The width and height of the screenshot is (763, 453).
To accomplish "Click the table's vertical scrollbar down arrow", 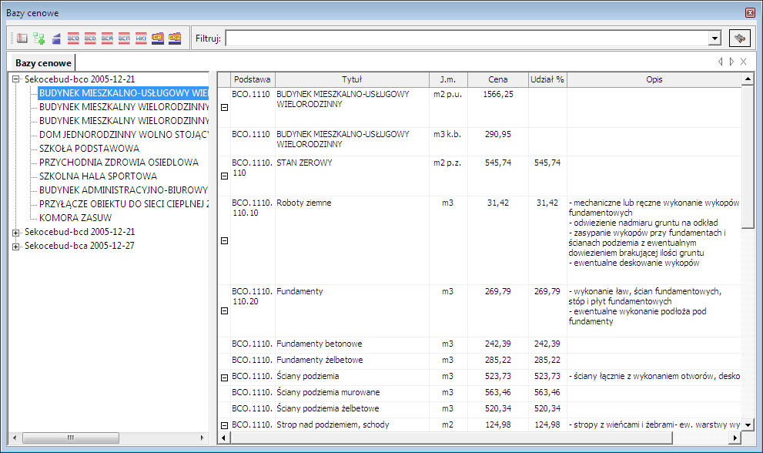I will point(748,424).
